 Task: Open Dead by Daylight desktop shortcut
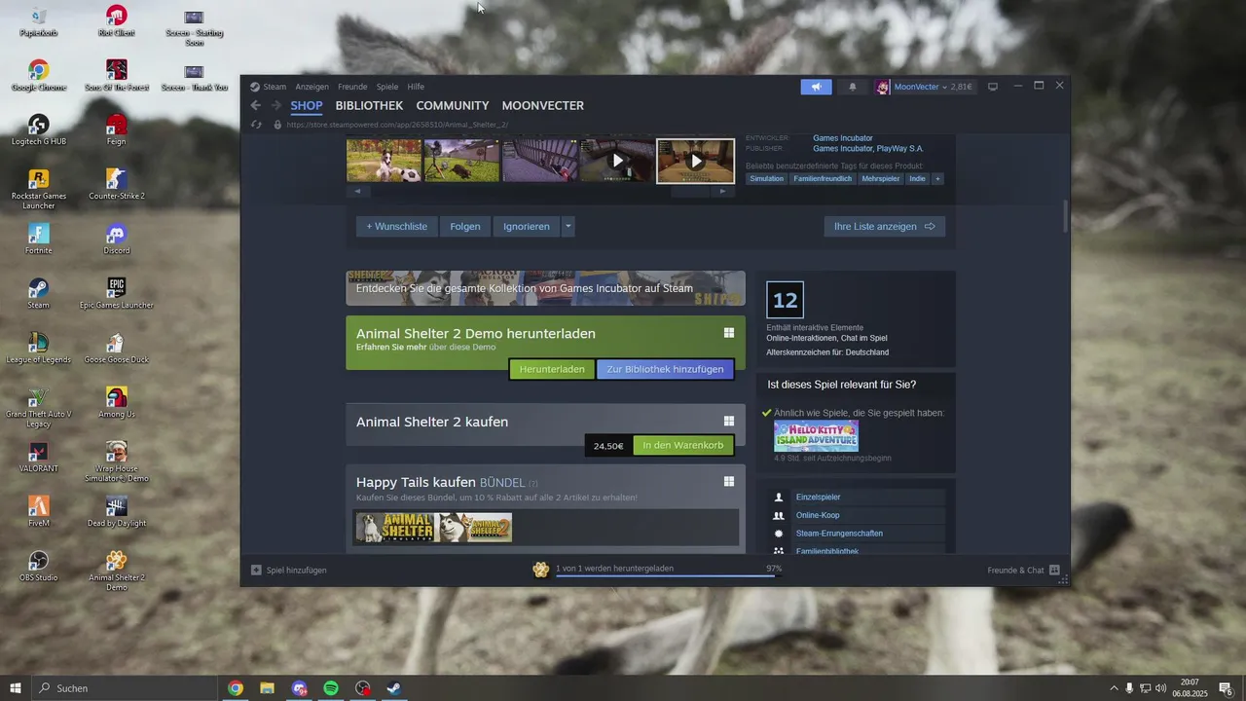pyautogui.click(x=117, y=511)
